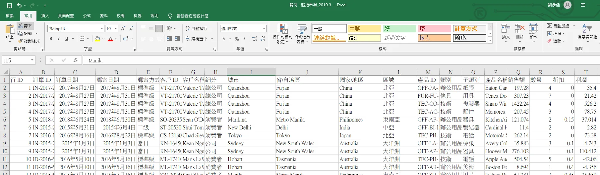Switch to Page Layout (頁面配置) tab
The image size is (600, 175).
(x=66, y=16)
